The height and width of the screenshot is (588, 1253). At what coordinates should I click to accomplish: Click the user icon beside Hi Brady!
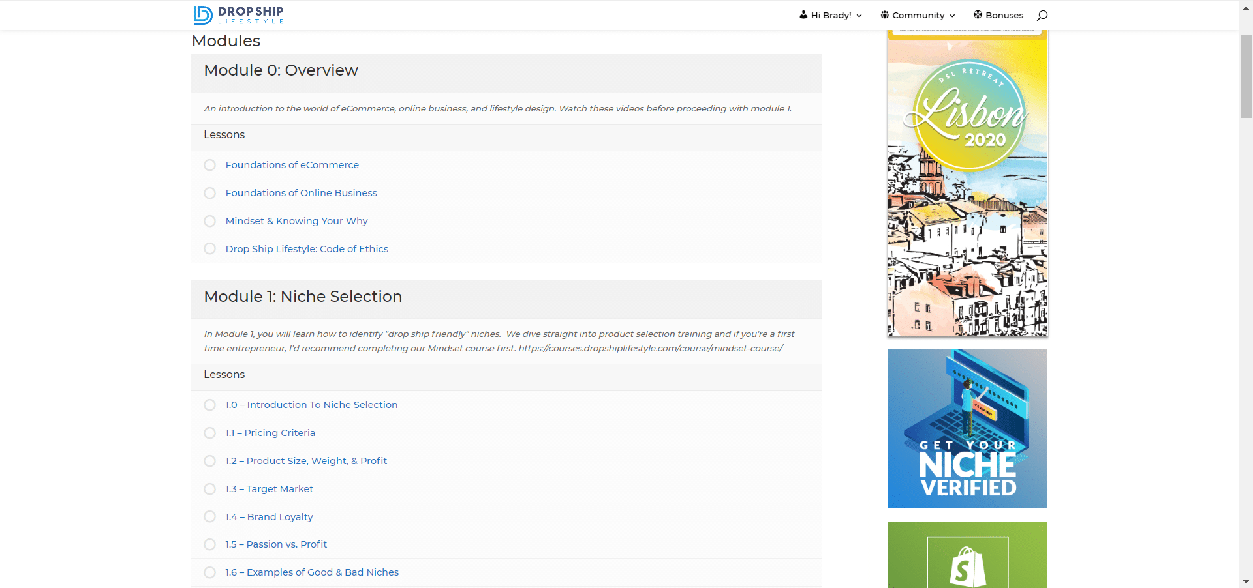pyautogui.click(x=803, y=14)
